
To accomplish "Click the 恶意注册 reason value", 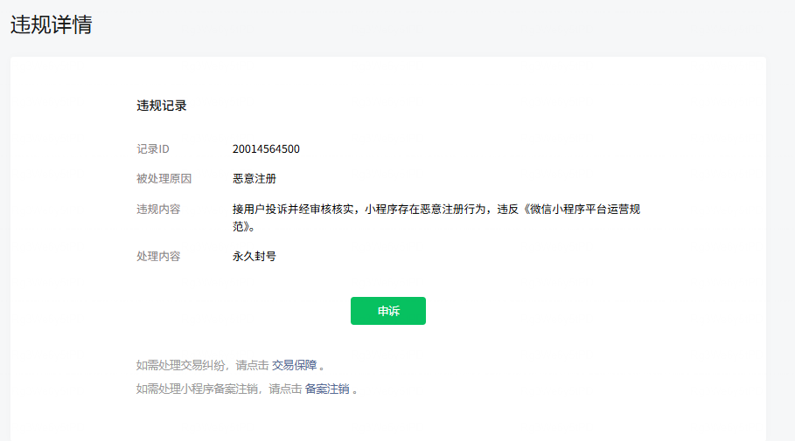I will point(255,179).
